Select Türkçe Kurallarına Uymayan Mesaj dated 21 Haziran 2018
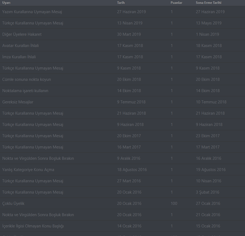 click(33, 113)
